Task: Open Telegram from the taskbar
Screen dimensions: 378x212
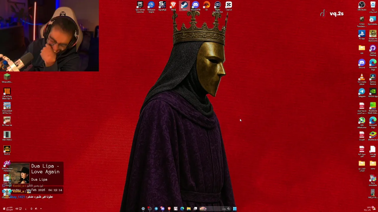Action: point(156,209)
